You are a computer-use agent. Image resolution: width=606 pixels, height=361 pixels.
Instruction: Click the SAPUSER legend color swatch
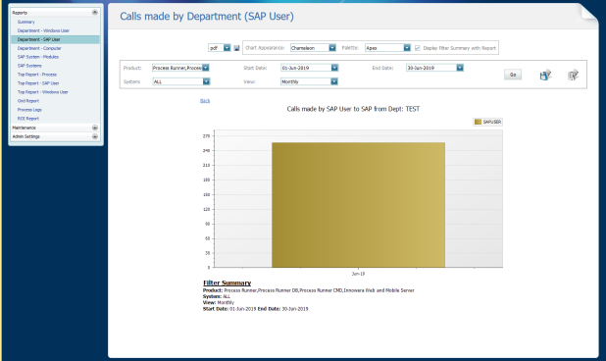click(479, 122)
